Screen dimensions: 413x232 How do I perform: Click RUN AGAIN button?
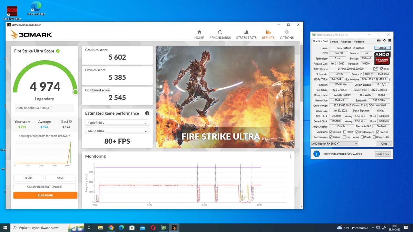tap(45, 195)
